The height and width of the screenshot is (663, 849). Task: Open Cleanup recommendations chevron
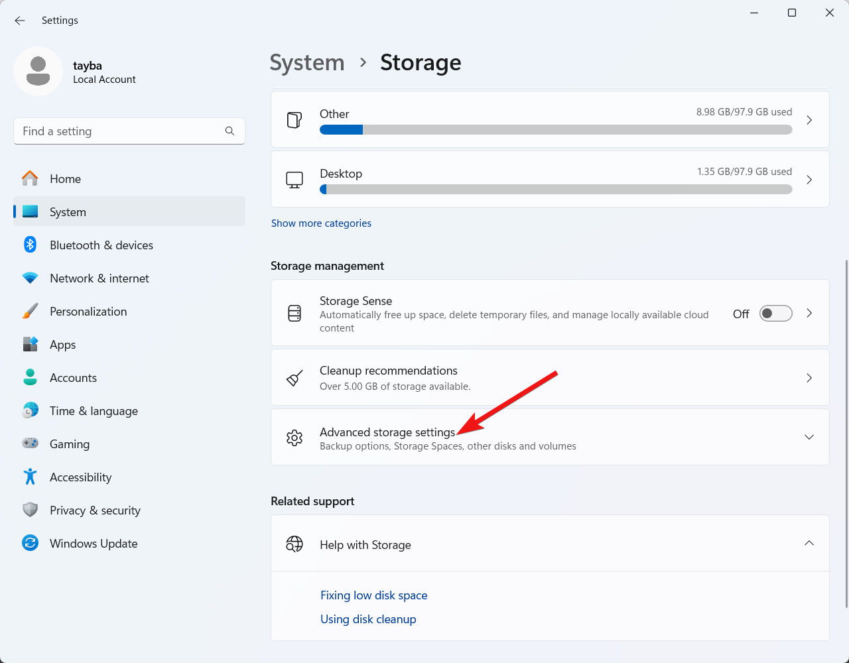(x=809, y=378)
